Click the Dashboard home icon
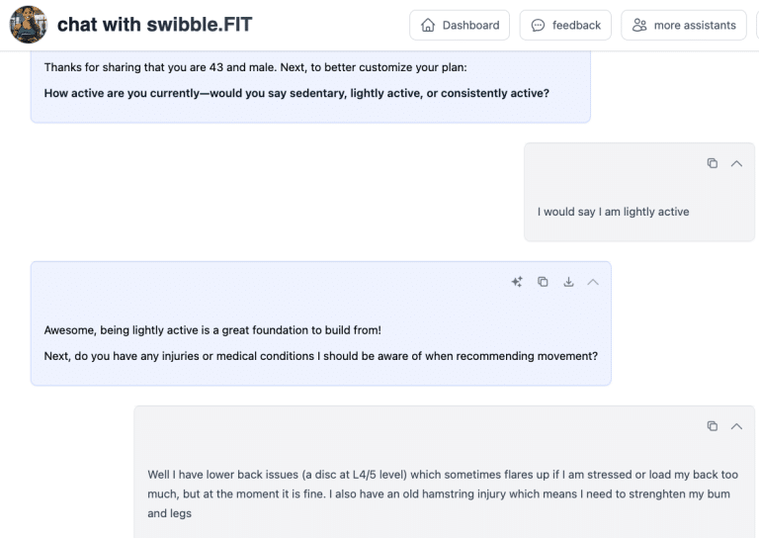Viewport: 759px width, 538px height. [x=428, y=25]
